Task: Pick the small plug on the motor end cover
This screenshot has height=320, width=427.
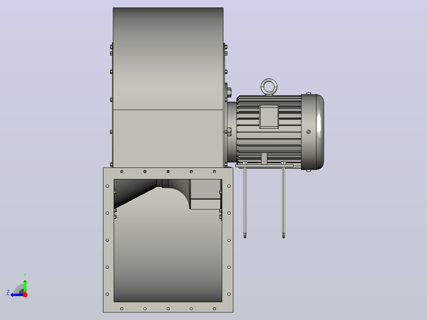Action: (309, 132)
